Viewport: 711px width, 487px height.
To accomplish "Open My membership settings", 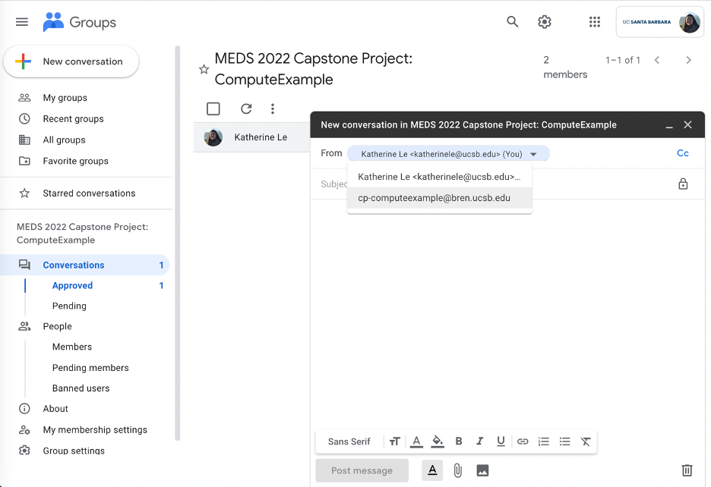I will [95, 429].
